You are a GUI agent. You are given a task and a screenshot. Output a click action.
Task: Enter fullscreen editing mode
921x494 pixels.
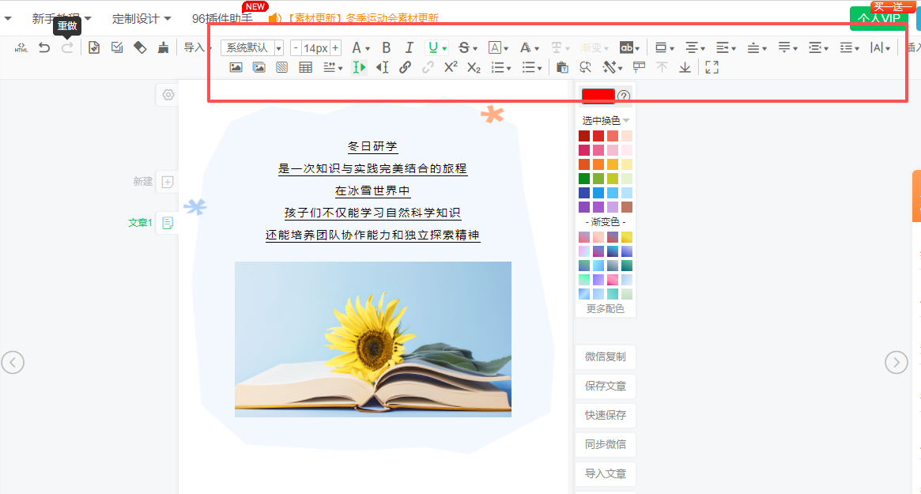pos(712,68)
